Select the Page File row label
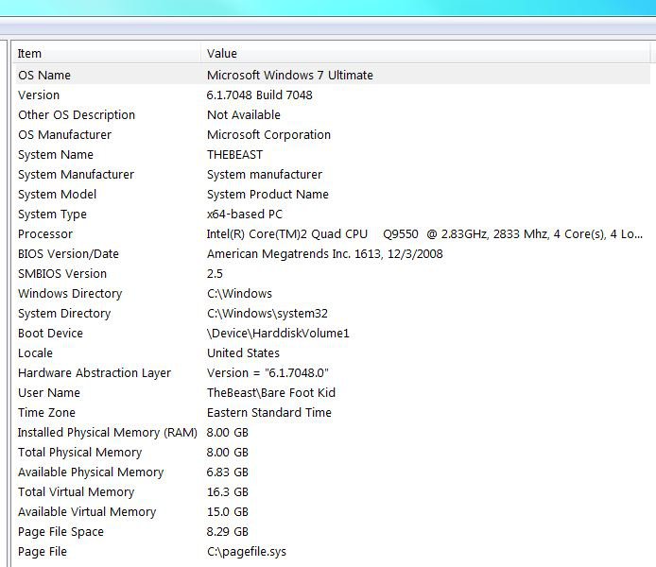Viewport: 656px width, 567px height. click(43, 552)
